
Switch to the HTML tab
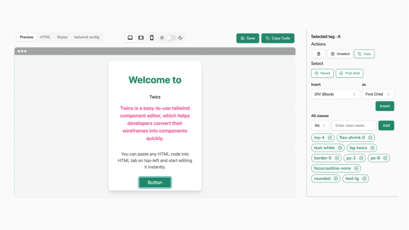coord(45,37)
